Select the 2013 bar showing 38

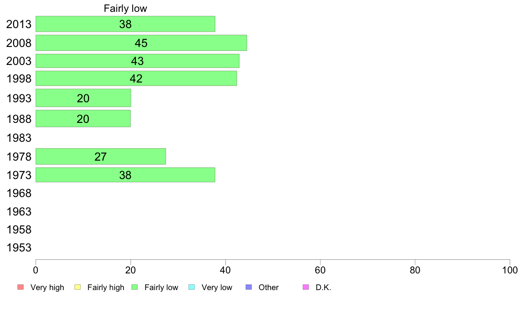125,24
